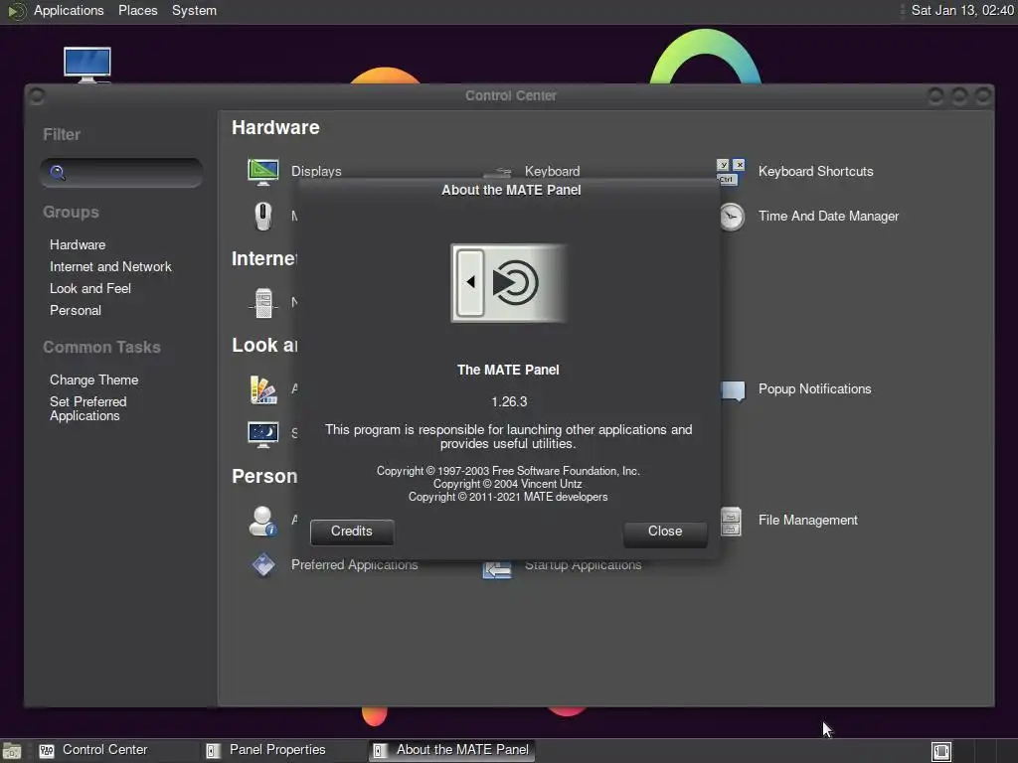The height and width of the screenshot is (763, 1018).
Task: Select About the MATE Panel taskbar item
Action: [x=452, y=751]
